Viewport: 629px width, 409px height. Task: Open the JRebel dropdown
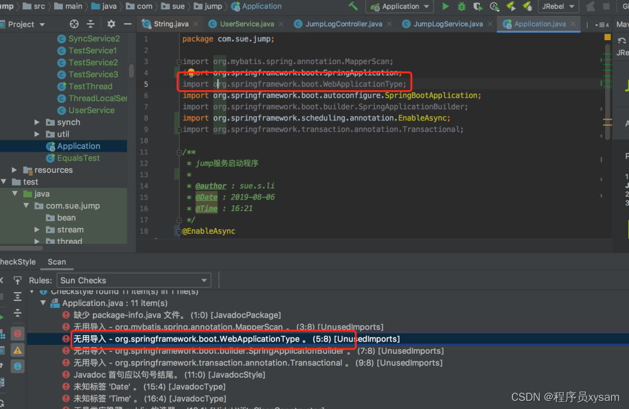558,6
